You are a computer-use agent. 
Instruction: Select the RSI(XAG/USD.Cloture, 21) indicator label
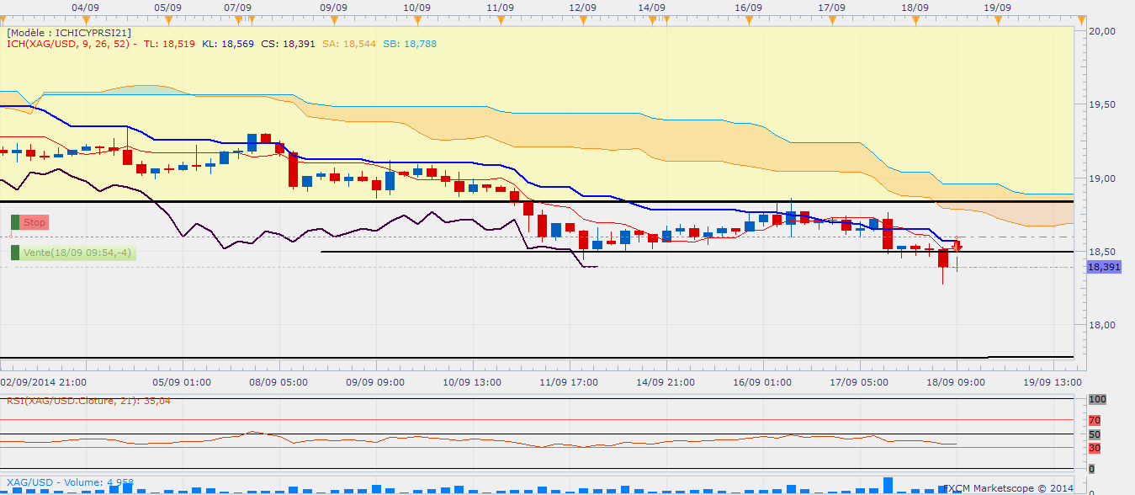coord(88,401)
